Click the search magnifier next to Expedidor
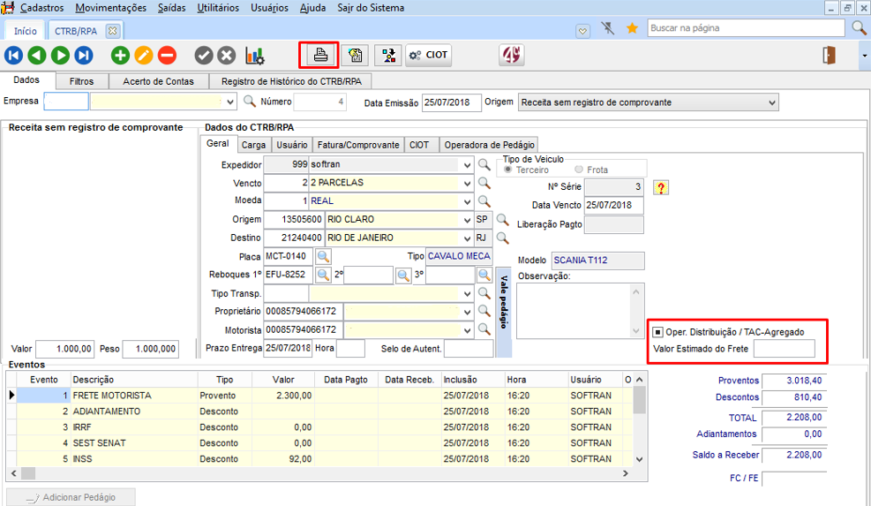This screenshot has height=506, width=871. coord(484,164)
